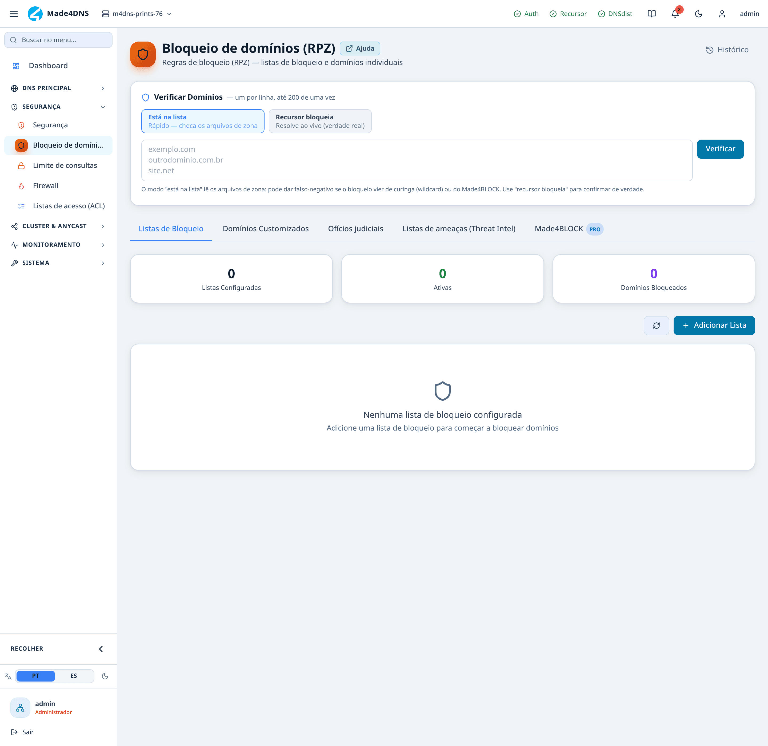768x746 pixels.
Task: Switch to Listas de ameaças tab
Action: coord(459,229)
